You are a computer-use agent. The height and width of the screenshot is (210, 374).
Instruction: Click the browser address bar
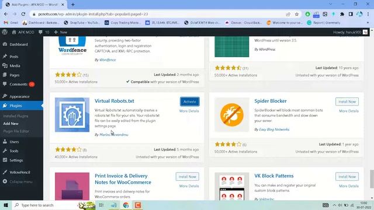pyautogui.click(x=157, y=14)
